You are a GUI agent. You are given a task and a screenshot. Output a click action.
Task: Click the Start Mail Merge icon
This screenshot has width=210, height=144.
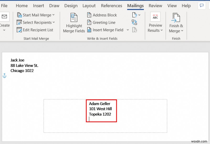click(x=19, y=15)
